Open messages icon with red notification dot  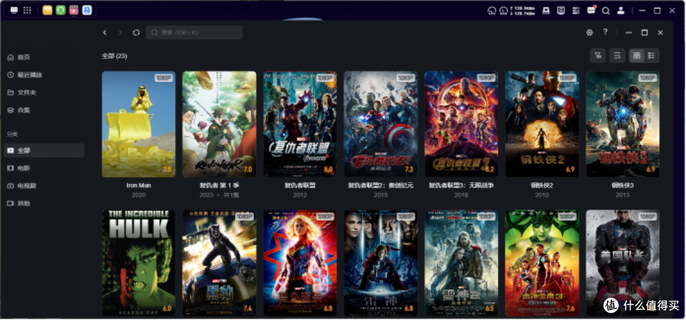tap(591, 10)
